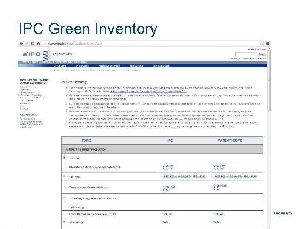Click the scrollbar down arrow
The image size is (306, 229).
click(269, 227)
